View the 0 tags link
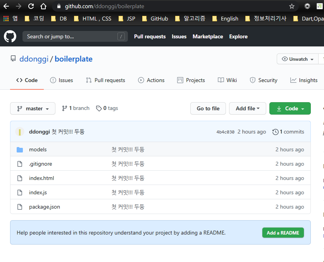Viewport: 324px width, 262px height. coord(107,108)
